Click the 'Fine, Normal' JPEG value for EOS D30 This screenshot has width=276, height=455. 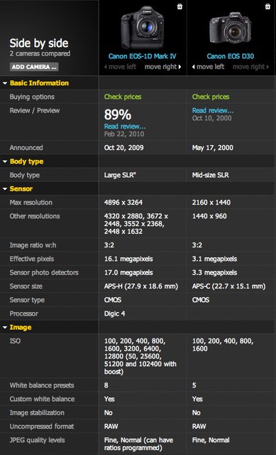[211, 440]
